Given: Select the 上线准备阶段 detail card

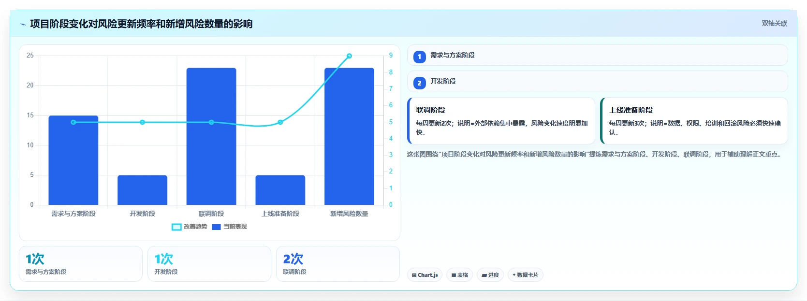Looking at the screenshot, I should 694,121.
